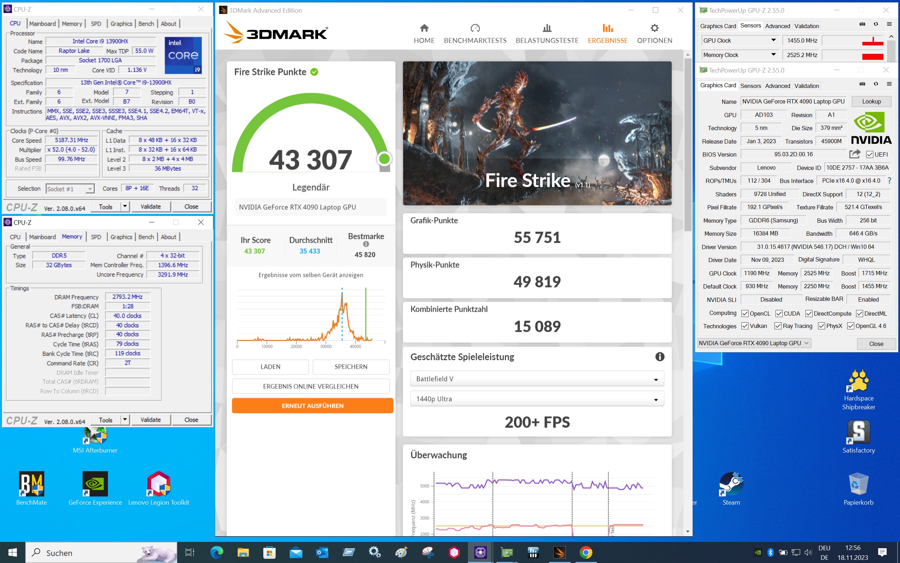Toggle the Ray Tracing checkbox

click(x=778, y=326)
